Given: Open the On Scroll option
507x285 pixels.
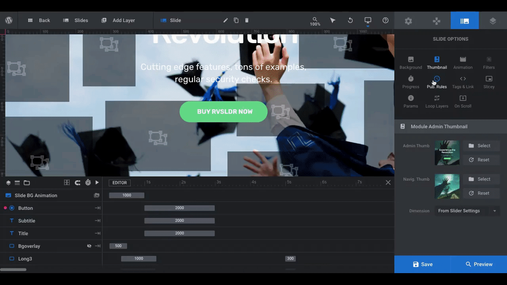Looking at the screenshot, I should tap(463, 101).
